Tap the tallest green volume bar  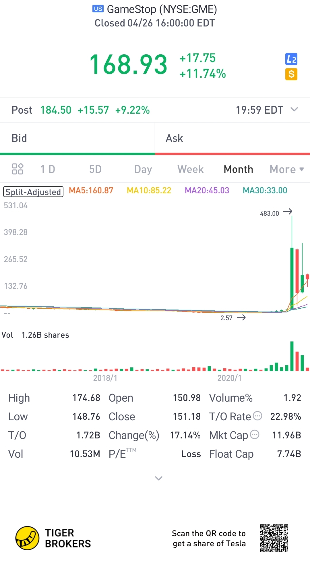click(292, 356)
